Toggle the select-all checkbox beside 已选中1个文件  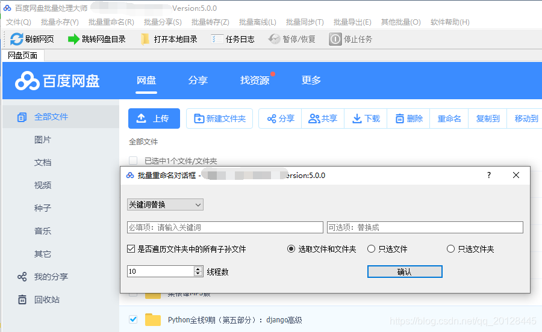click(x=133, y=161)
